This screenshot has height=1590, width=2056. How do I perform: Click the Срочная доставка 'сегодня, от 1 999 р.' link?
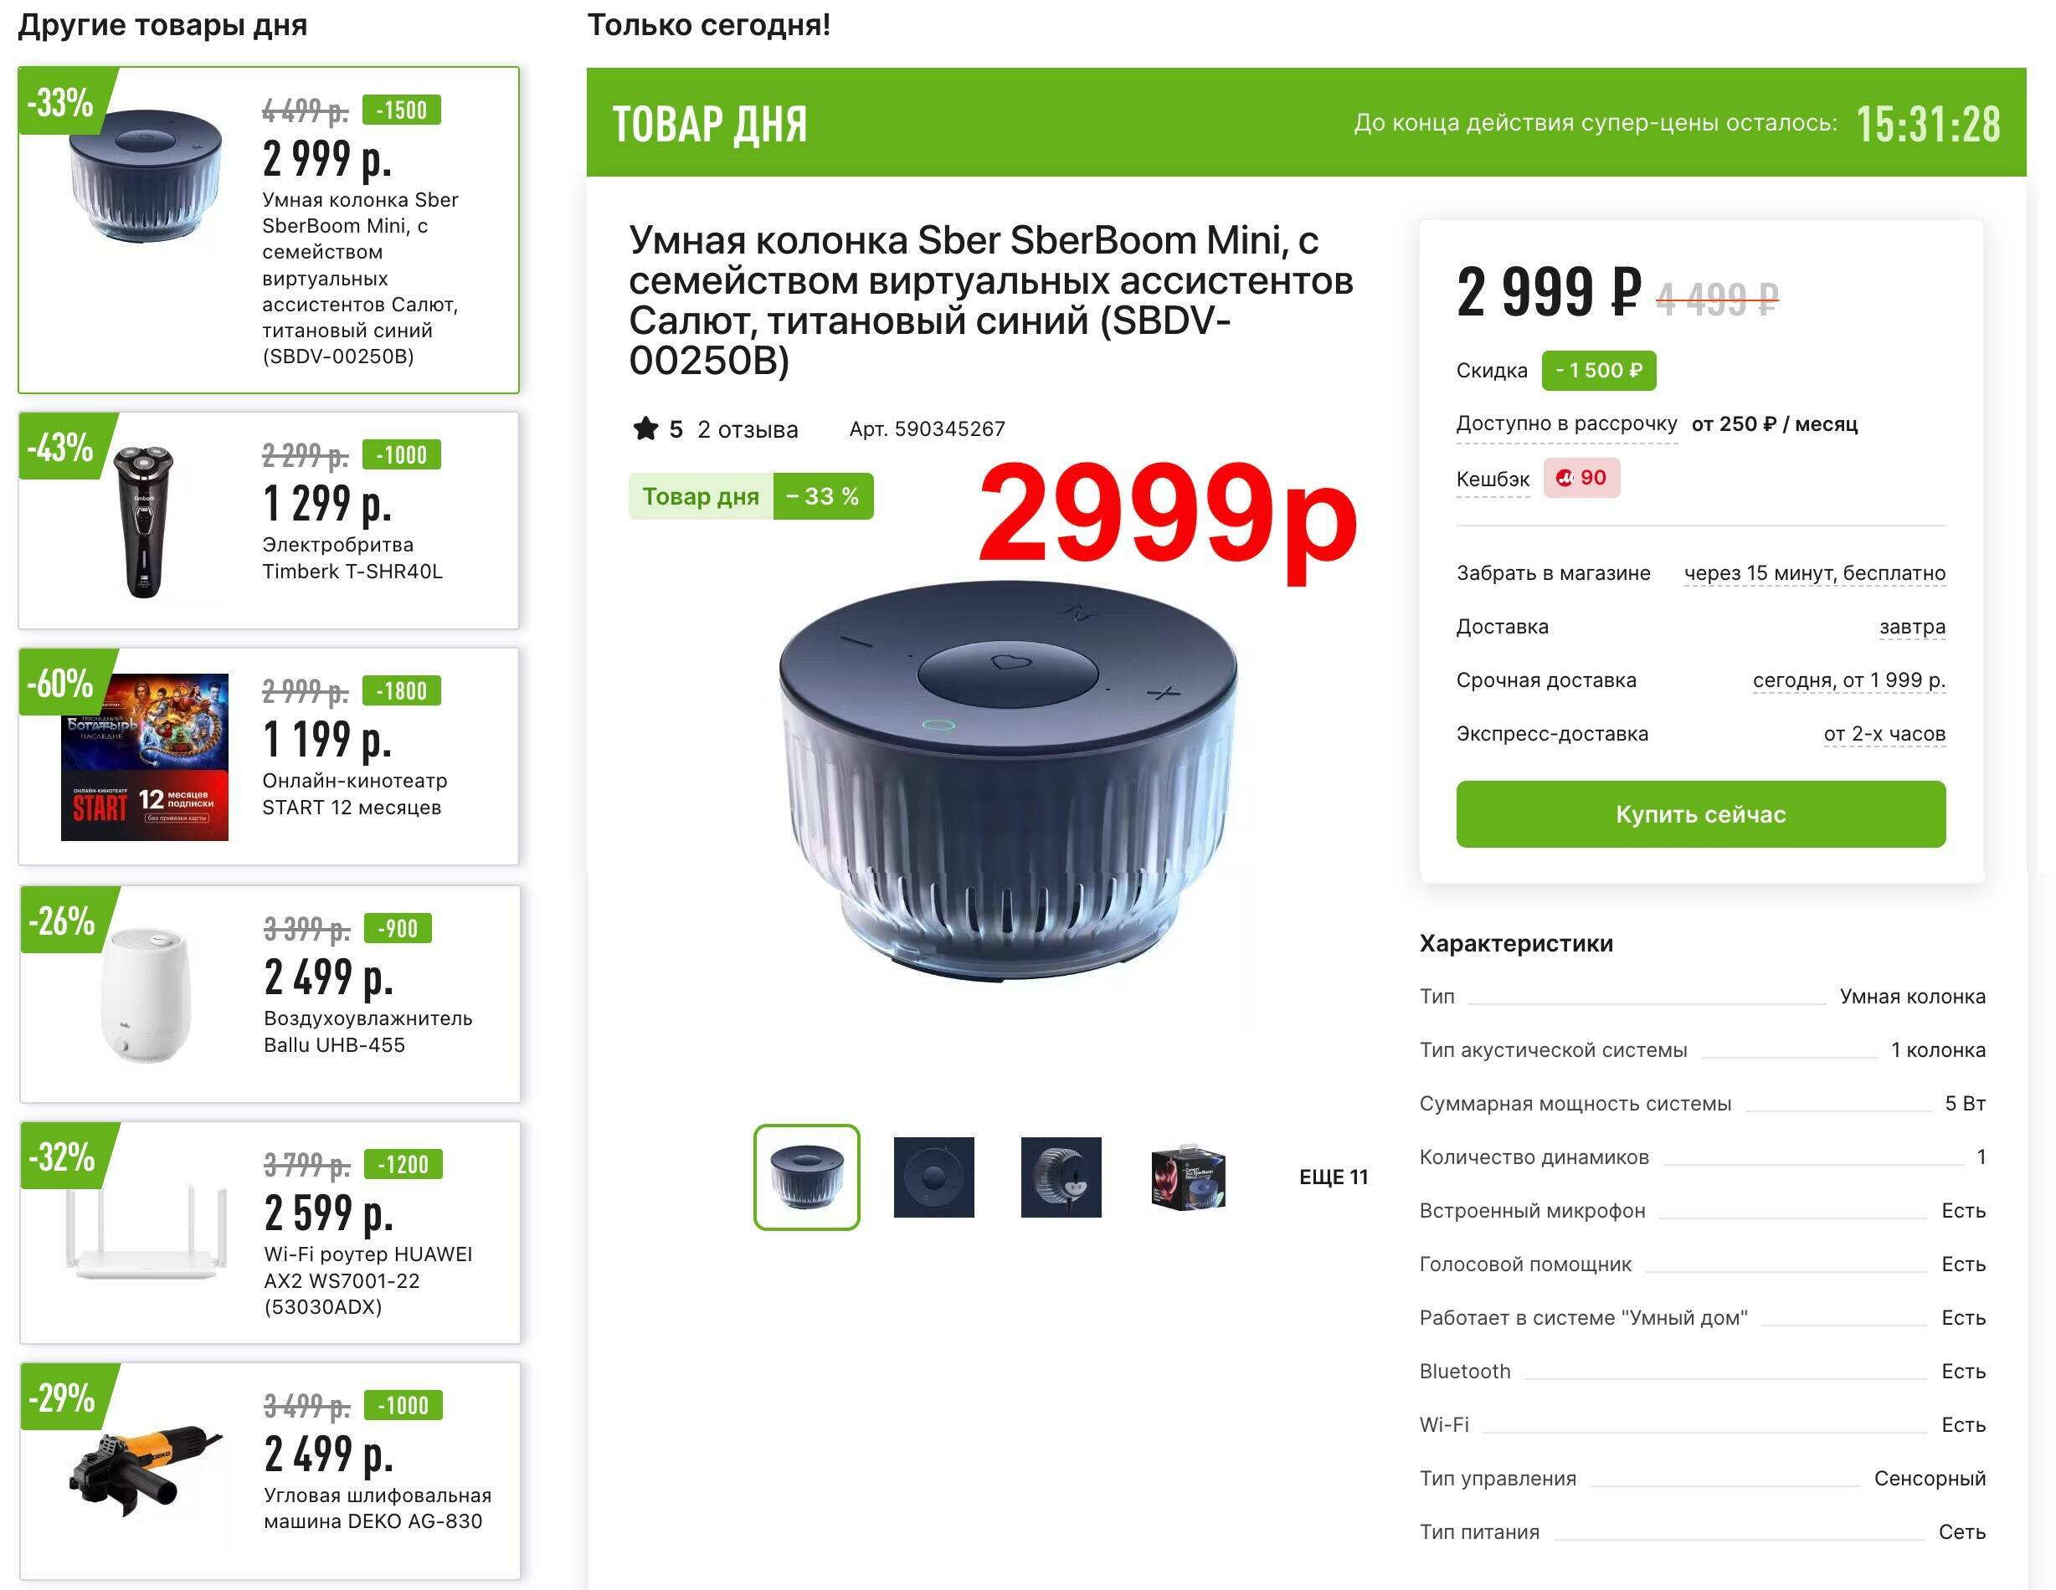point(1849,680)
